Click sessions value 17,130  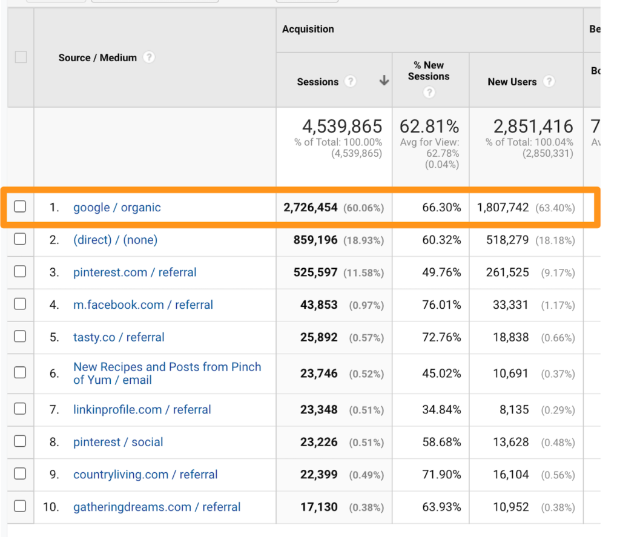319,507
